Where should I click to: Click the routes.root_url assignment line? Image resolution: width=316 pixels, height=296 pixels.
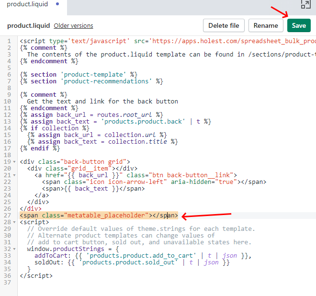pos(91,115)
